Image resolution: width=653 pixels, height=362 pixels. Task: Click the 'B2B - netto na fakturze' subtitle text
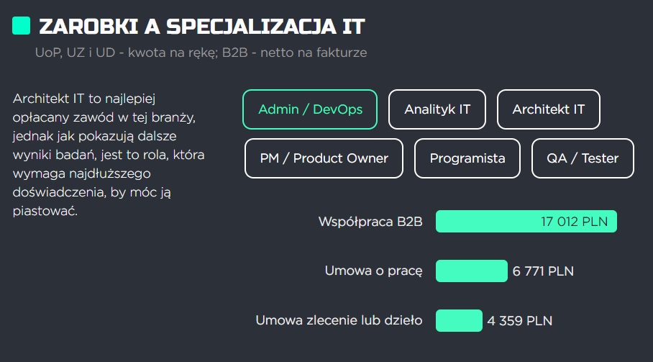[294, 53]
